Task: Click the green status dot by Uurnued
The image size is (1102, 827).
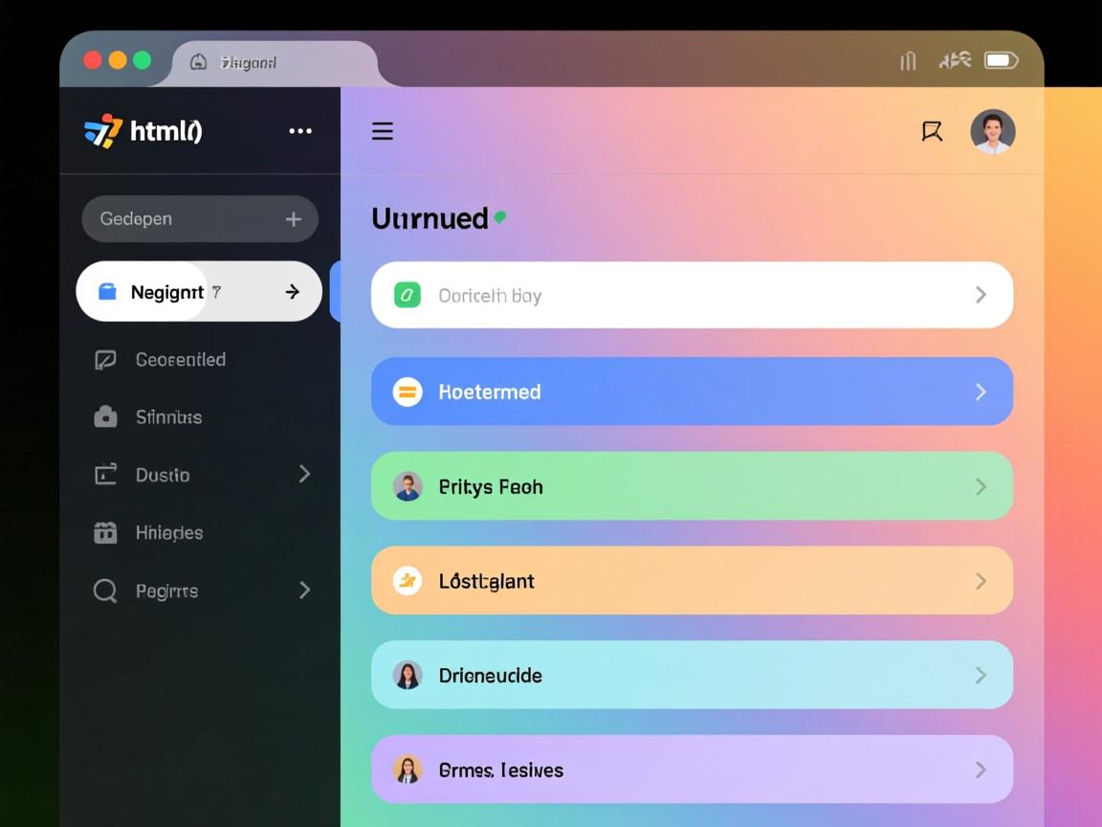Action: pos(500,218)
